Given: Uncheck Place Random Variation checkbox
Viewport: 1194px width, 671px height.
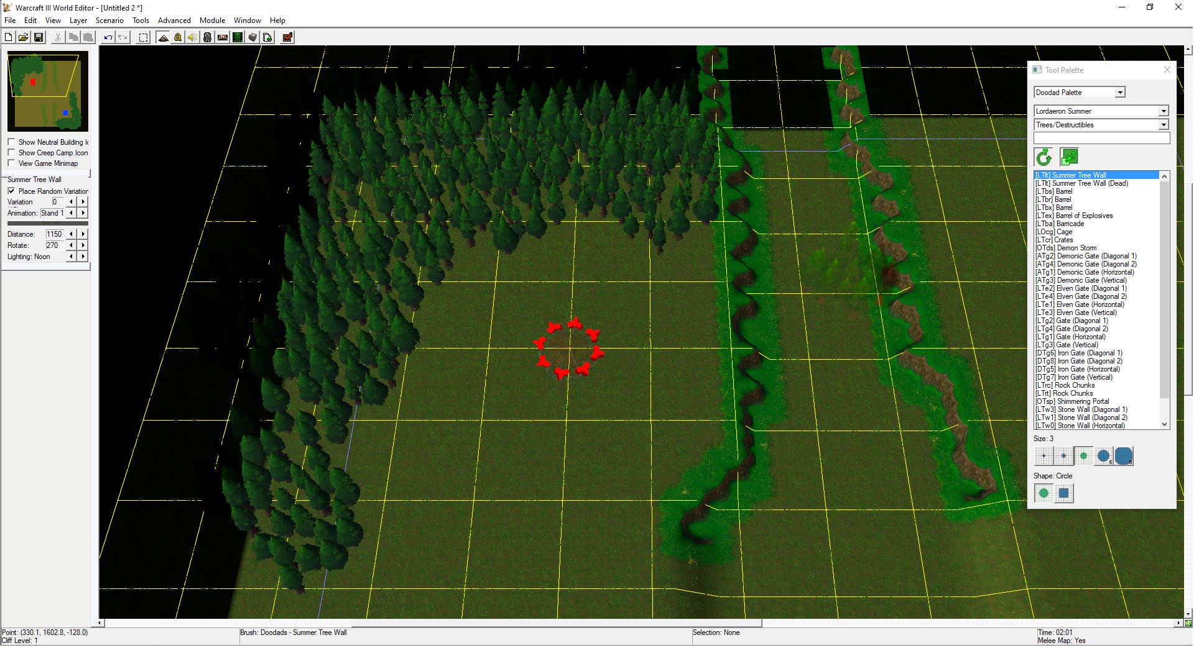Looking at the screenshot, I should 11,191.
